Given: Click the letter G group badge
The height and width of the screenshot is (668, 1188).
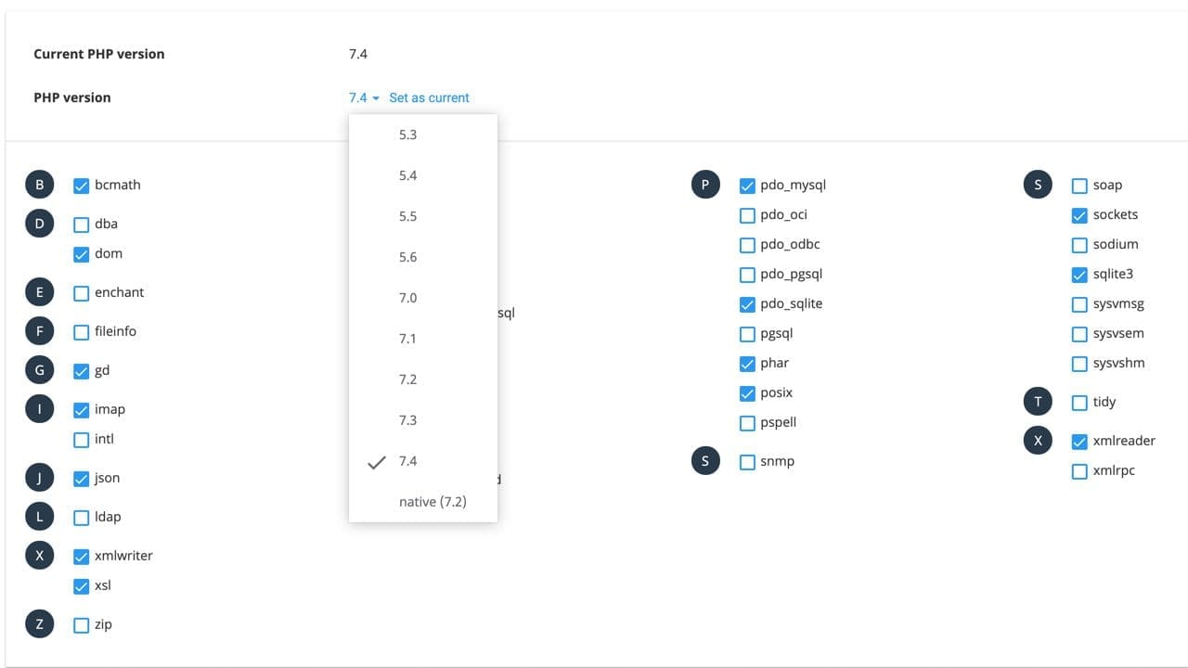Looking at the screenshot, I should 39,370.
